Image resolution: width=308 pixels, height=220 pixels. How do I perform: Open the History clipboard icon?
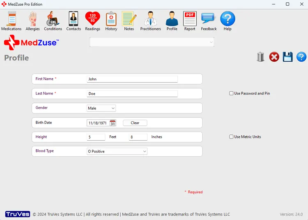tap(111, 21)
